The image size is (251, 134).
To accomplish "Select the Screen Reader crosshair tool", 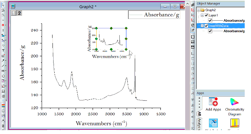I will pyautogui.click(x=3, y=25).
